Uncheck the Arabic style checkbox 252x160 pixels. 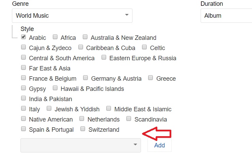(23, 37)
